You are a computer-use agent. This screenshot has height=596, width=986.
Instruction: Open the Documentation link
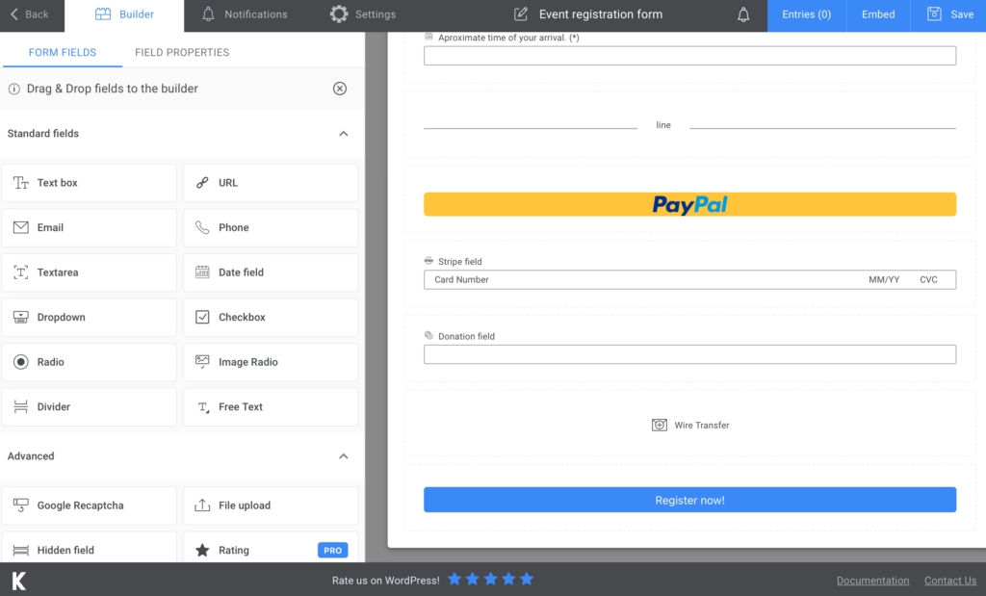tap(872, 581)
